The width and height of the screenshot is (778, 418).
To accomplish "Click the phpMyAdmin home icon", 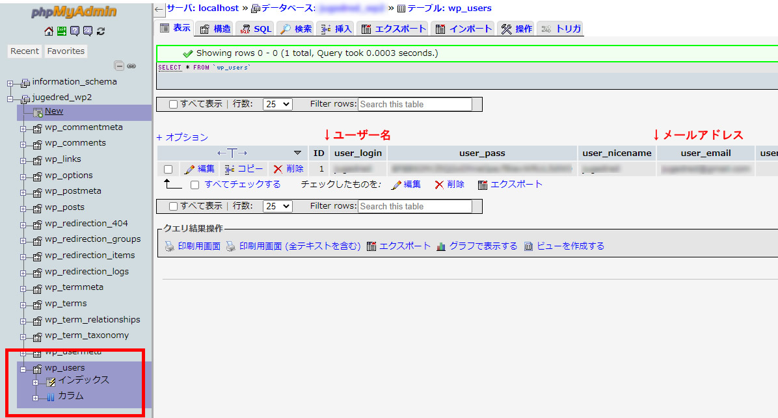I will 48,31.
